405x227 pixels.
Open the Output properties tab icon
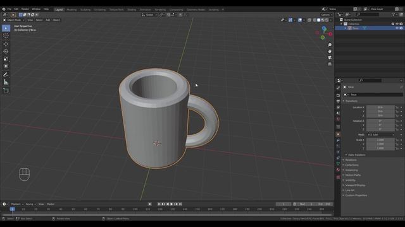[x=338, y=101]
